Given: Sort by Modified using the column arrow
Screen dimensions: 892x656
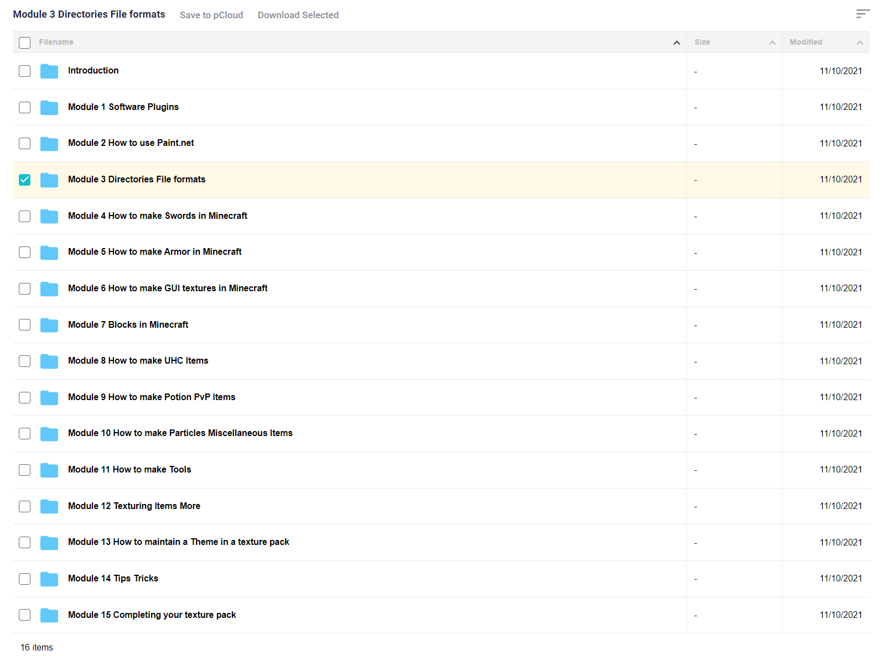Looking at the screenshot, I should pos(860,43).
